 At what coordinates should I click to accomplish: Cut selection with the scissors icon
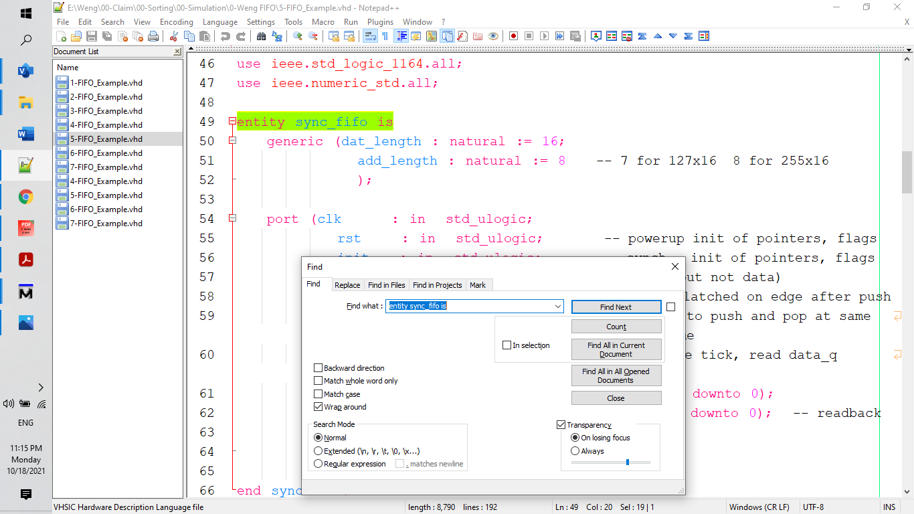click(173, 36)
